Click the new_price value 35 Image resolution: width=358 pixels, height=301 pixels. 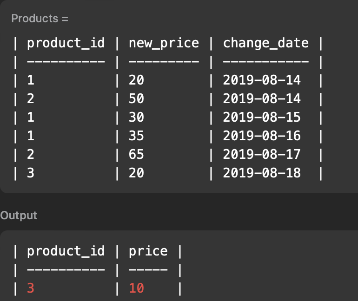[136, 136]
